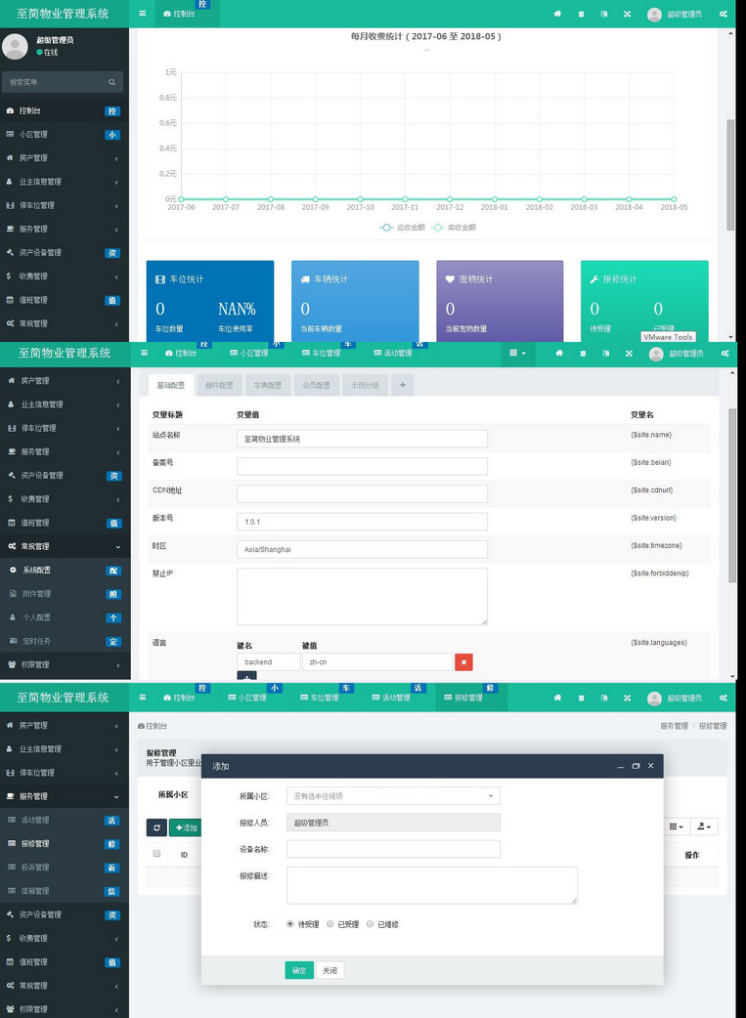This screenshot has height=1018, width=746.
Task: Click the 报修统计 wrench icon
Action: pyautogui.click(x=593, y=279)
